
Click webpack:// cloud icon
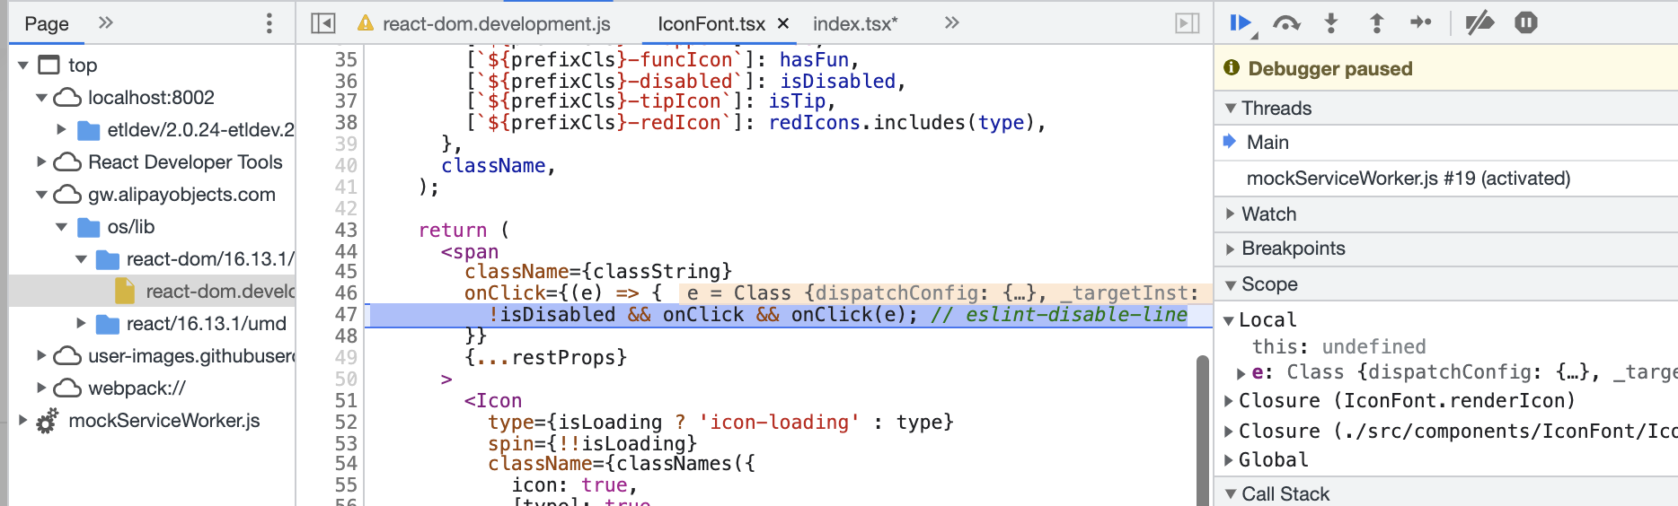click(67, 388)
